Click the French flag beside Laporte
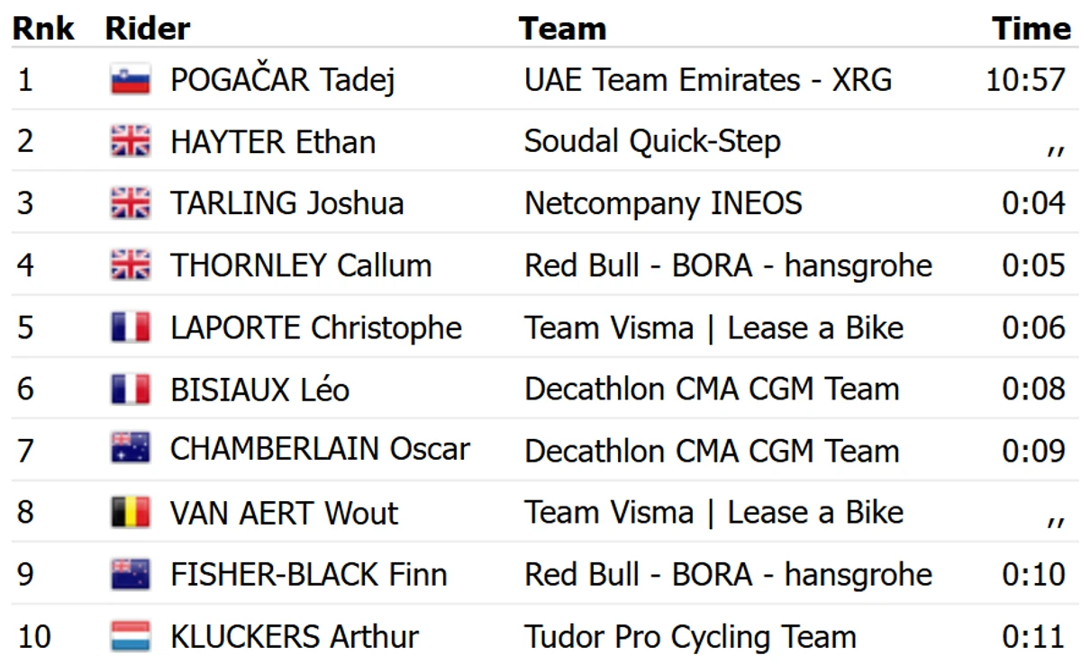Viewport: 1081px width, 664px height. tap(131, 328)
